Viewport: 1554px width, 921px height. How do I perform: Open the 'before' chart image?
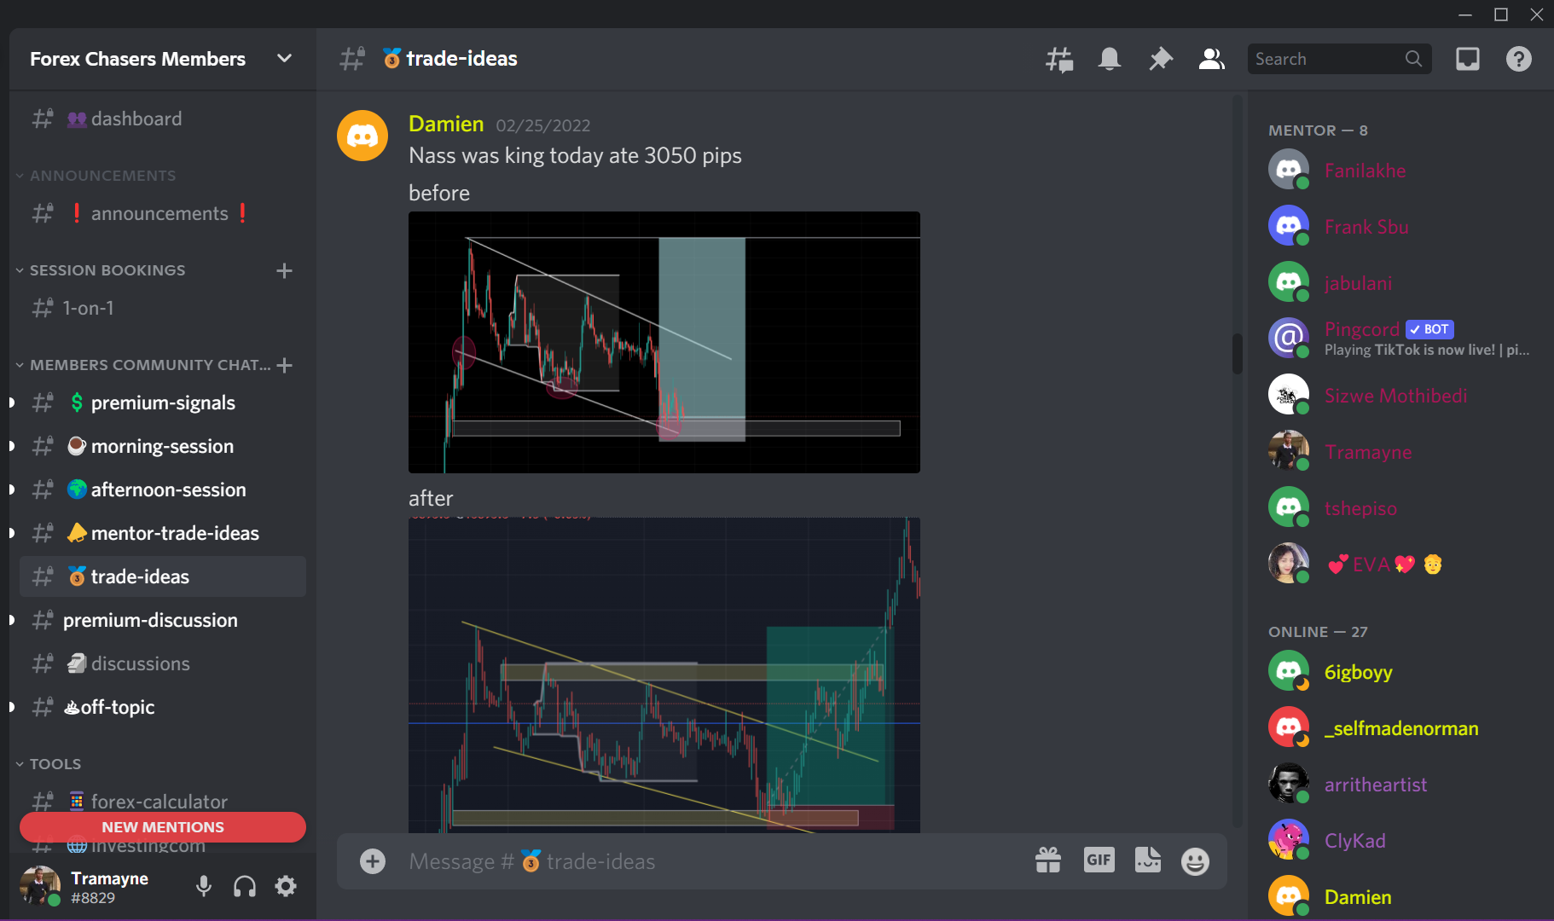(x=664, y=342)
